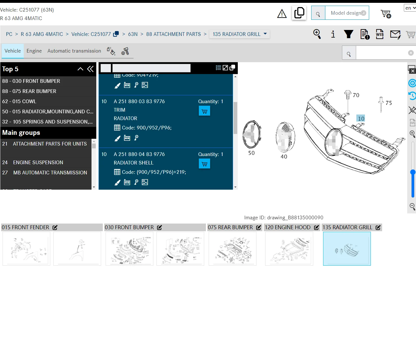Image resolution: width=416 pixels, height=340 pixels.
Task: Toggle the black funnel filter icon
Action: [349, 34]
